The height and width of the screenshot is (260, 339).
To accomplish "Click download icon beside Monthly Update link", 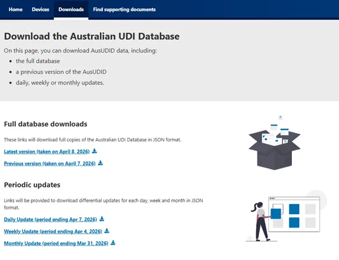I will (x=113, y=243).
